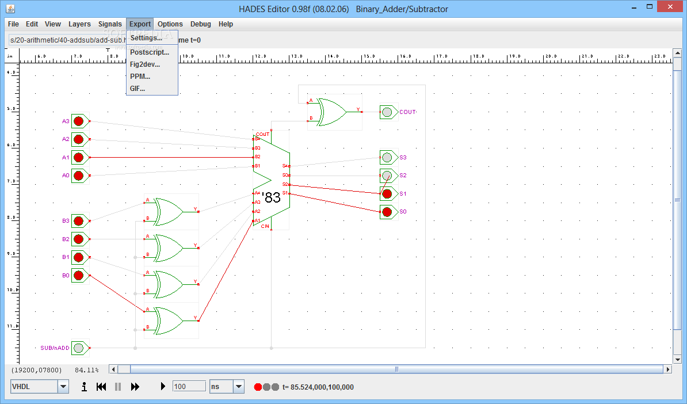
Task: Open the View menu
Action: coord(52,24)
